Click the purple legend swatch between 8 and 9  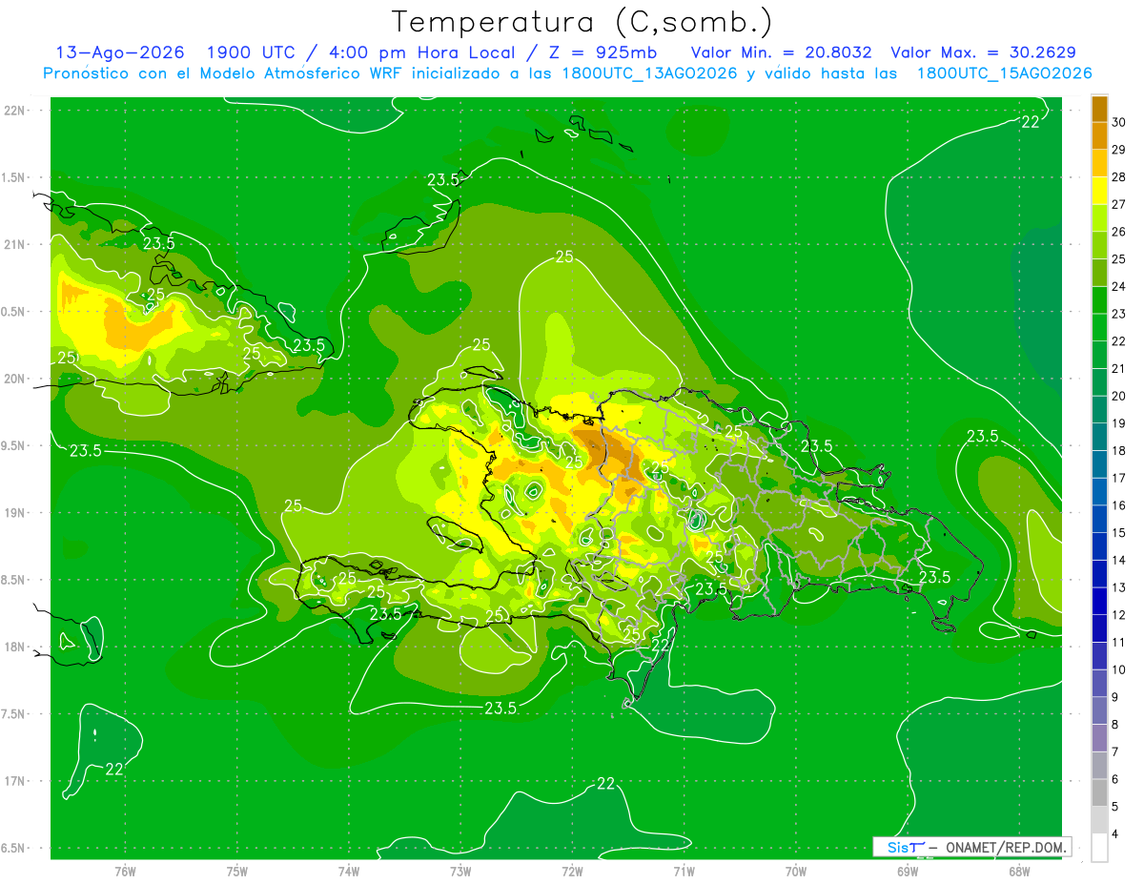point(1099,711)
